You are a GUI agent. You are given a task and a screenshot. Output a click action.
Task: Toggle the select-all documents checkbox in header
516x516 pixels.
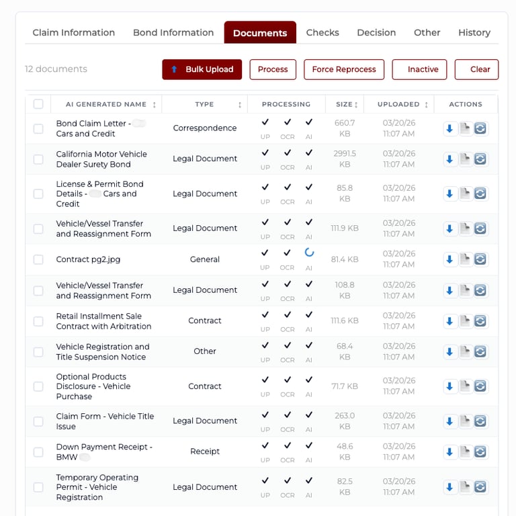point(38,104)
